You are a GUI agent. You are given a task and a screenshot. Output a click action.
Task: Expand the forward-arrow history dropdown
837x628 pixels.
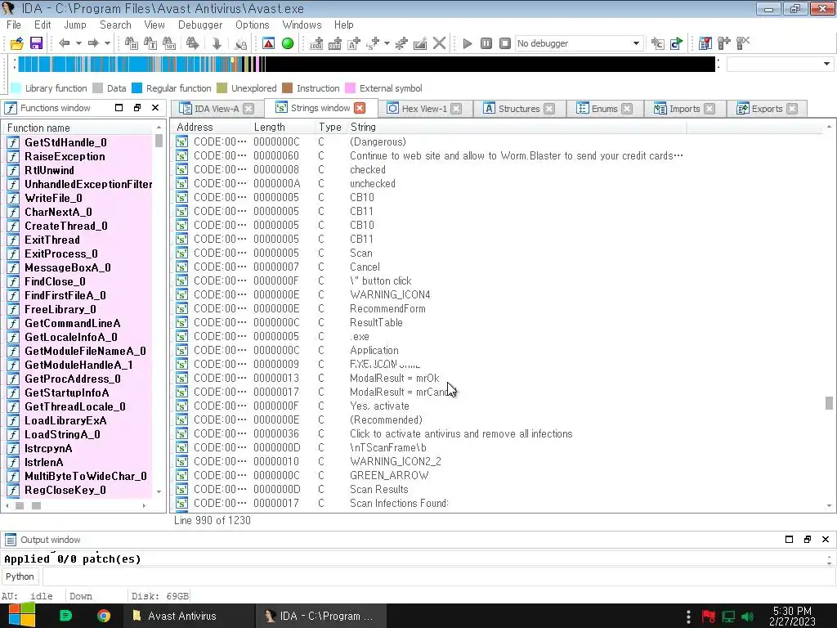pyautogui.click(x=107, y=43)
